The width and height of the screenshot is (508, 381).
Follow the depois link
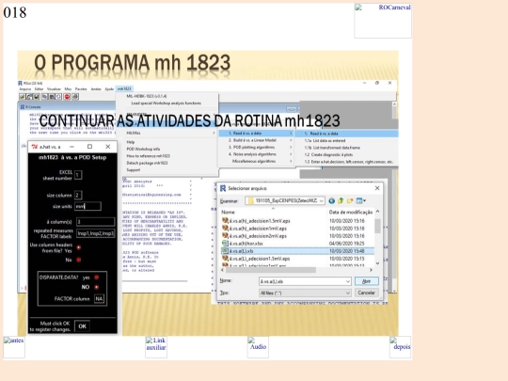coord(400,346)
